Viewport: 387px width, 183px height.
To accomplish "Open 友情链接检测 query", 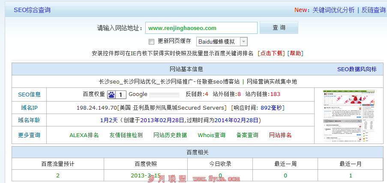I will pos(126,135).
